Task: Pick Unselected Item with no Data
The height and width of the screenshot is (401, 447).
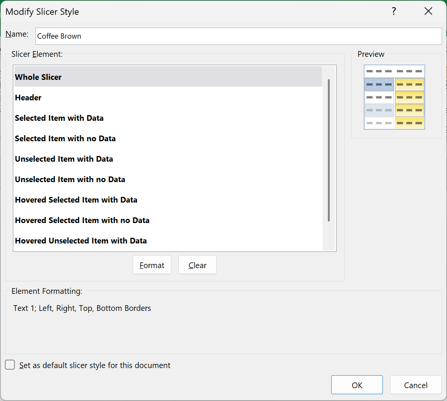Action: (x=168, y=179)
